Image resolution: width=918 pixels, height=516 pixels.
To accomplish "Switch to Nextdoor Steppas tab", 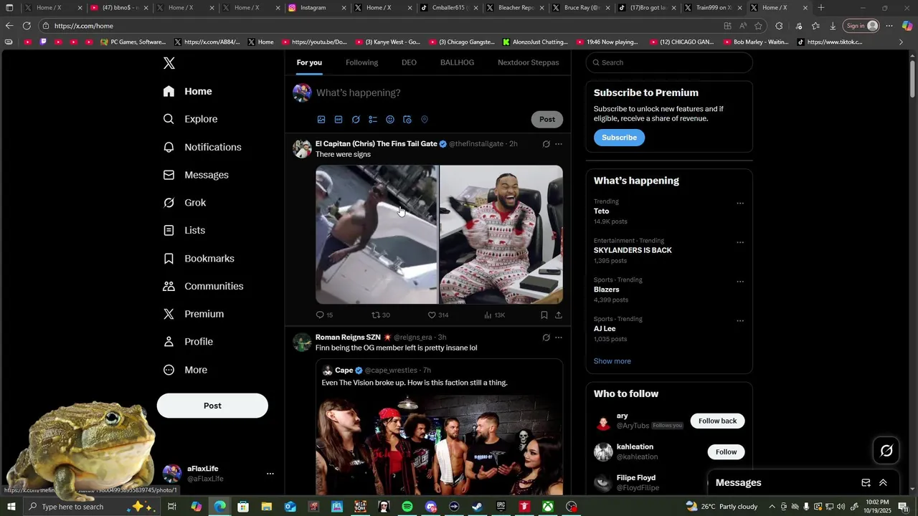I will pos(529,62).
